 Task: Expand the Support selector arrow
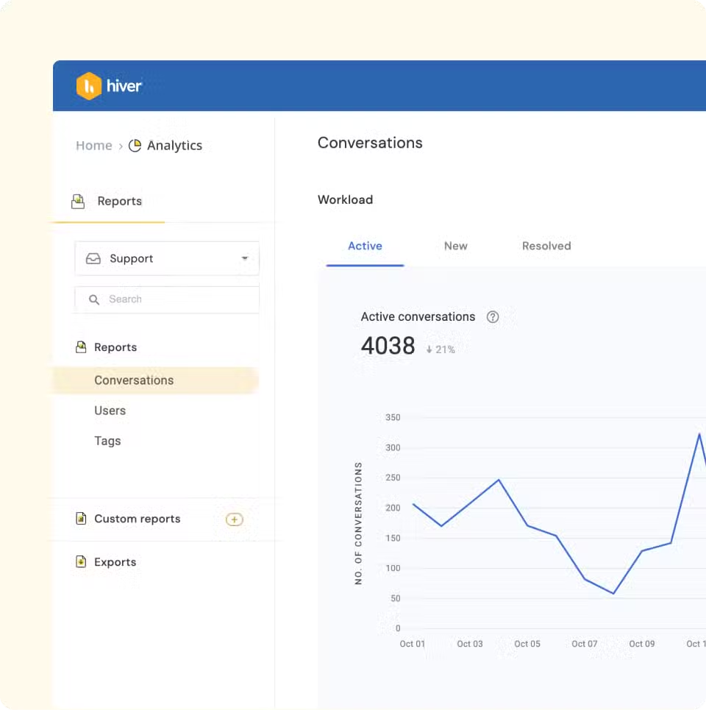[245, 258]
